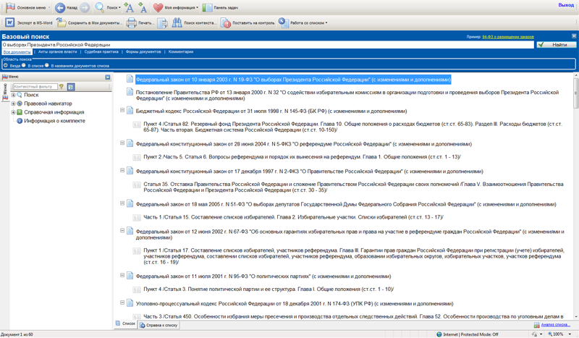
Task: Click the Назад (Back) arrow icon
Action: [61, 8]
